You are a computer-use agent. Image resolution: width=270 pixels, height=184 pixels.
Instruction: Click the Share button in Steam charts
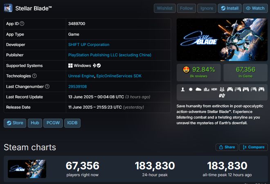[227, 147]
